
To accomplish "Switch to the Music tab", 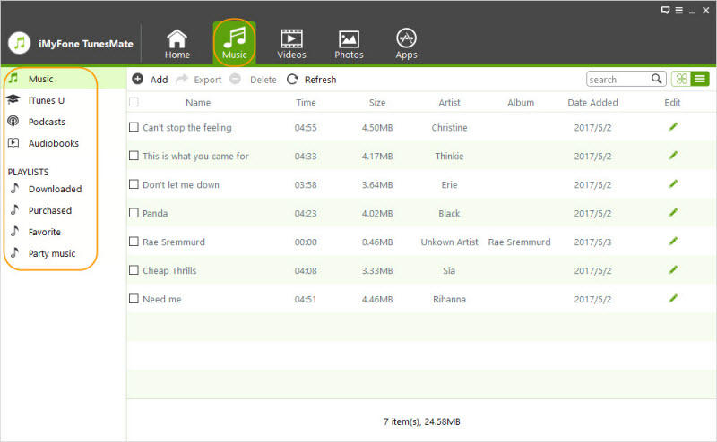I will 234,44.
